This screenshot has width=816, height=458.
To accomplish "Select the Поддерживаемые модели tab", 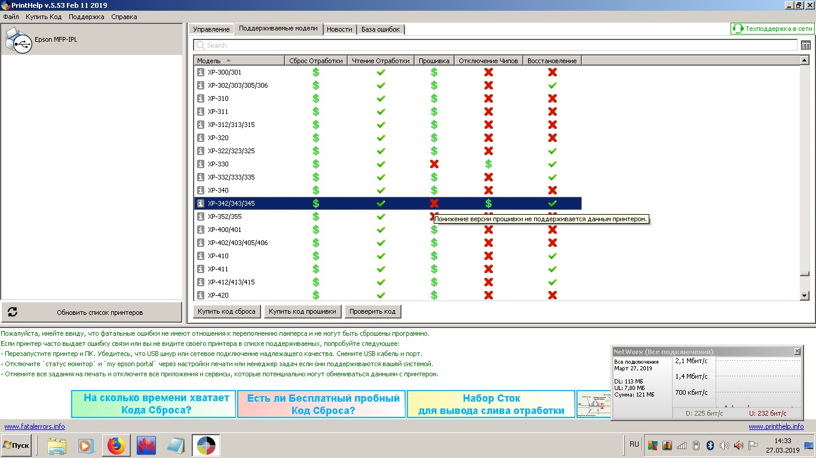I will [278, 29].
